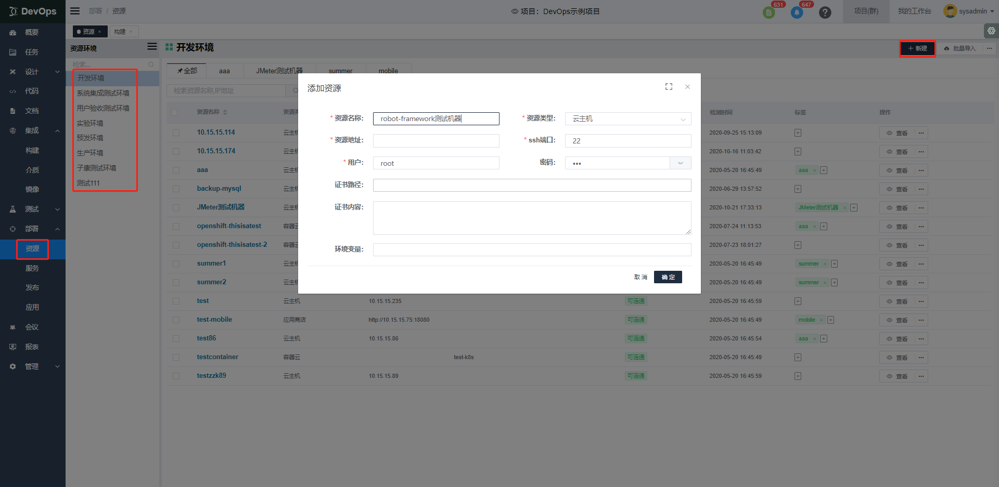
Task: Click the 新建 button
Action: [917, 48]
